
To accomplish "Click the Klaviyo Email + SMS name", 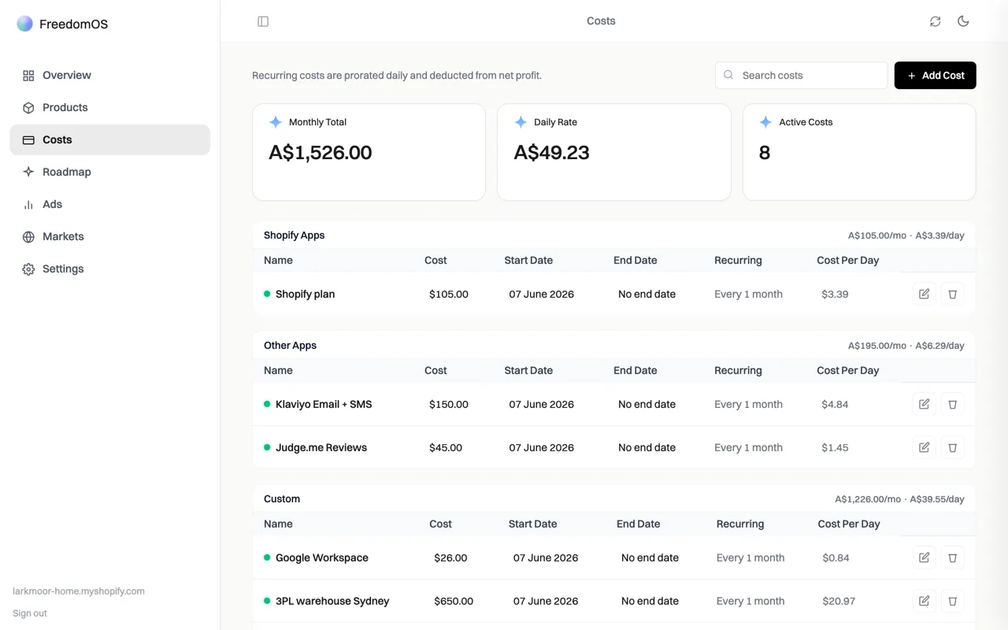I will point(324,404).
